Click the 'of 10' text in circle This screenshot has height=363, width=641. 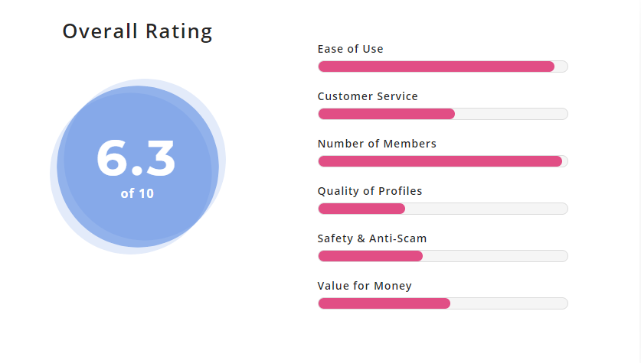(x=137, y=194)
